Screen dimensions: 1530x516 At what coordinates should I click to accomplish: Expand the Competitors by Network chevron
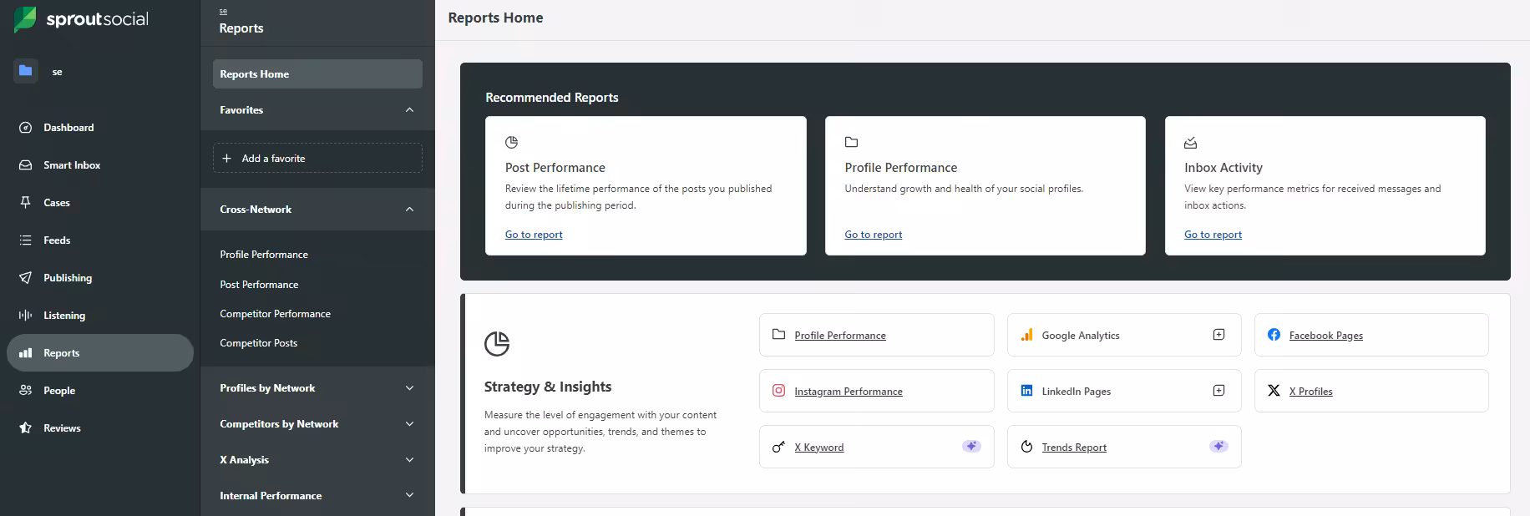click(x=409, y=424)
